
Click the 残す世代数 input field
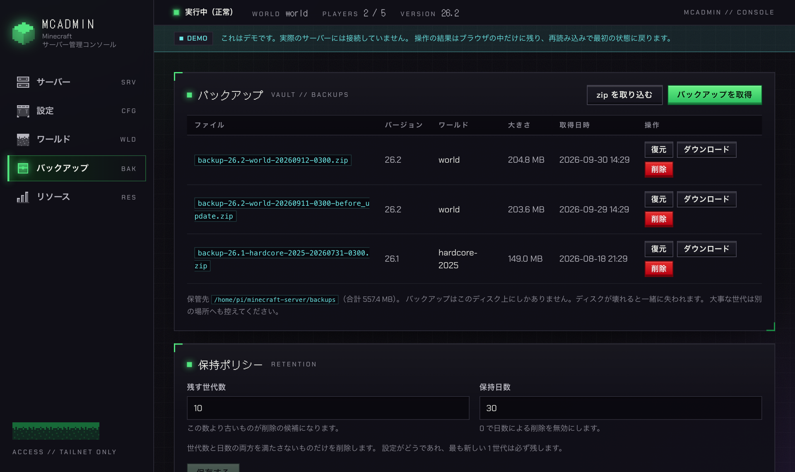point(328,408)
